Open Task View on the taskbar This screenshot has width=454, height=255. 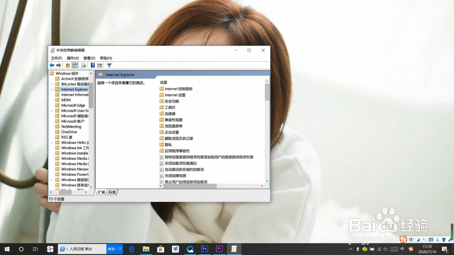(x=35, y=249)
